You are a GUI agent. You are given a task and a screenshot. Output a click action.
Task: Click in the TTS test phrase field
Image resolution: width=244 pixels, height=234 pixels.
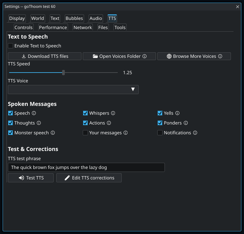[86, 167]
